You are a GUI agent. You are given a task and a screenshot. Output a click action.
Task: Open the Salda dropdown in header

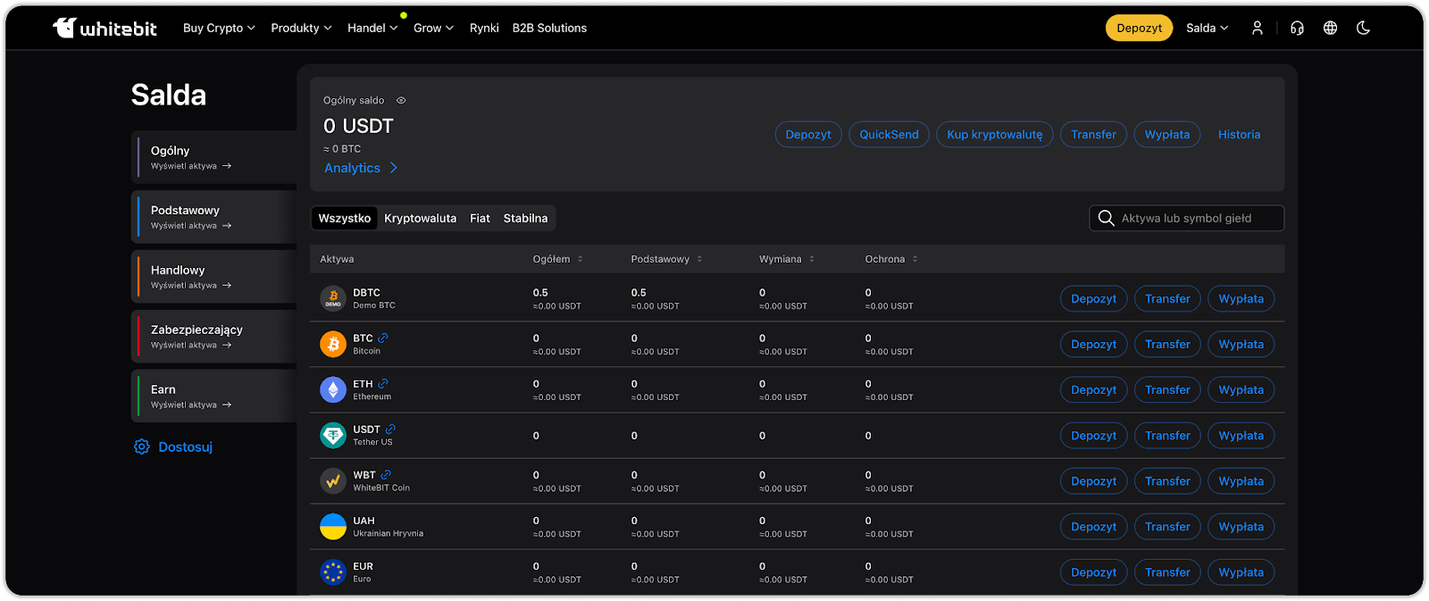click(x=1207, y=28)
